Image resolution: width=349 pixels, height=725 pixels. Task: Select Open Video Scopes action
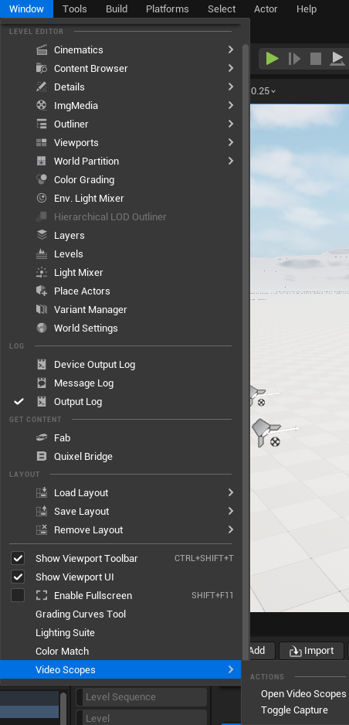click(303, 694)
